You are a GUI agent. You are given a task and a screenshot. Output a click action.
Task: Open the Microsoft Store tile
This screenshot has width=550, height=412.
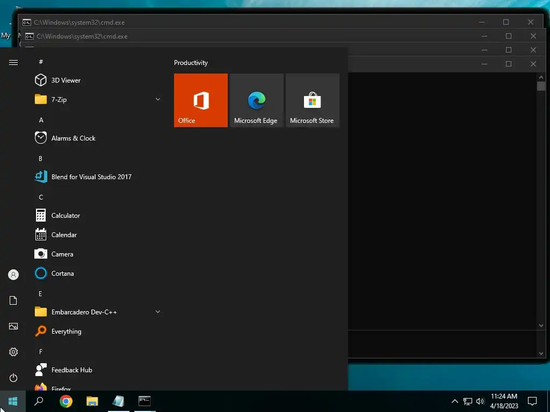click(x=313, y=100)
